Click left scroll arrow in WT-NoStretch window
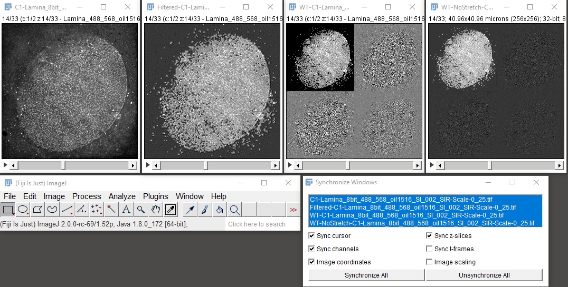This screenshot has height=287, width=568. pos(440,165)
